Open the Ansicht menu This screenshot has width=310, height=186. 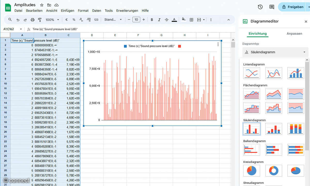(x=52, y=11)
